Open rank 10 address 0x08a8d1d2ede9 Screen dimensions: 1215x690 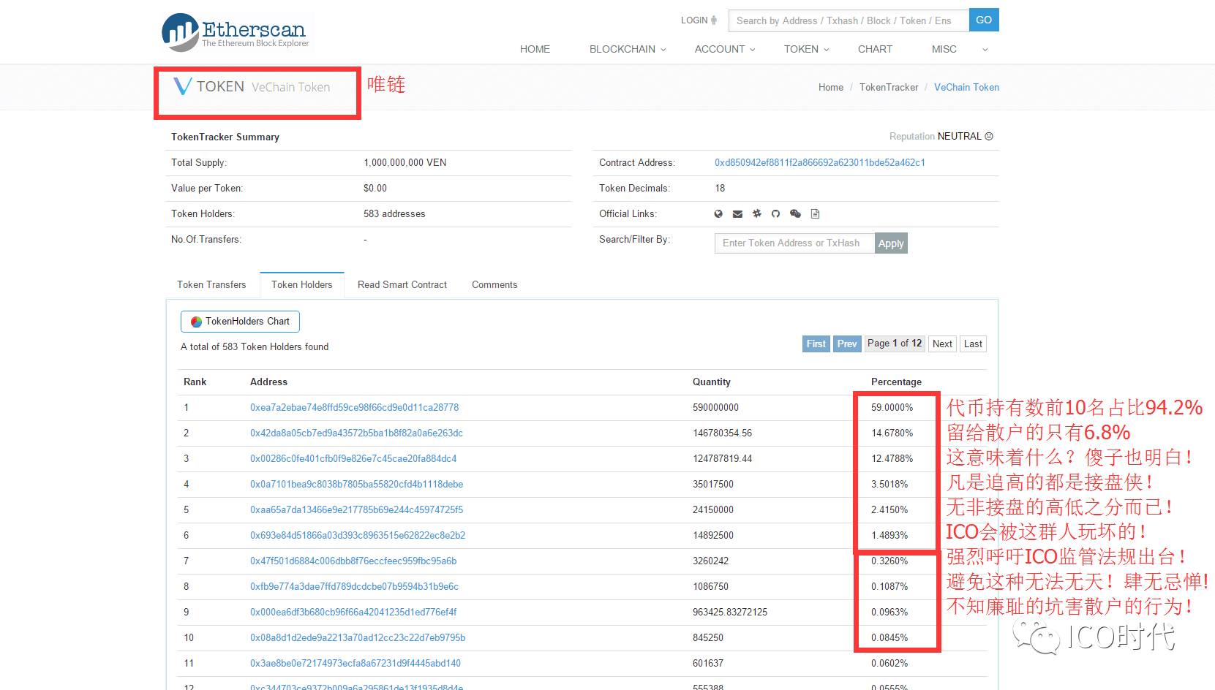pos(358,637)
